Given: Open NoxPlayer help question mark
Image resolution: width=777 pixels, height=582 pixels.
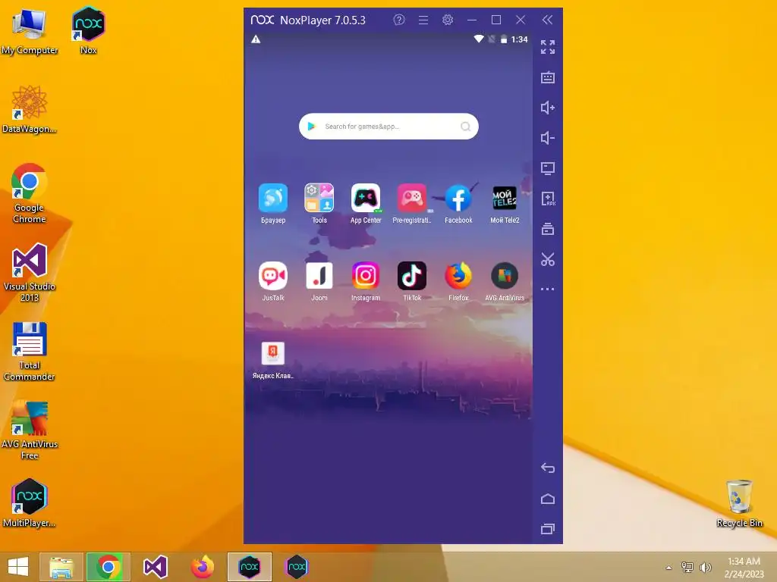Looking at the screenshot, I should [399, 20].
